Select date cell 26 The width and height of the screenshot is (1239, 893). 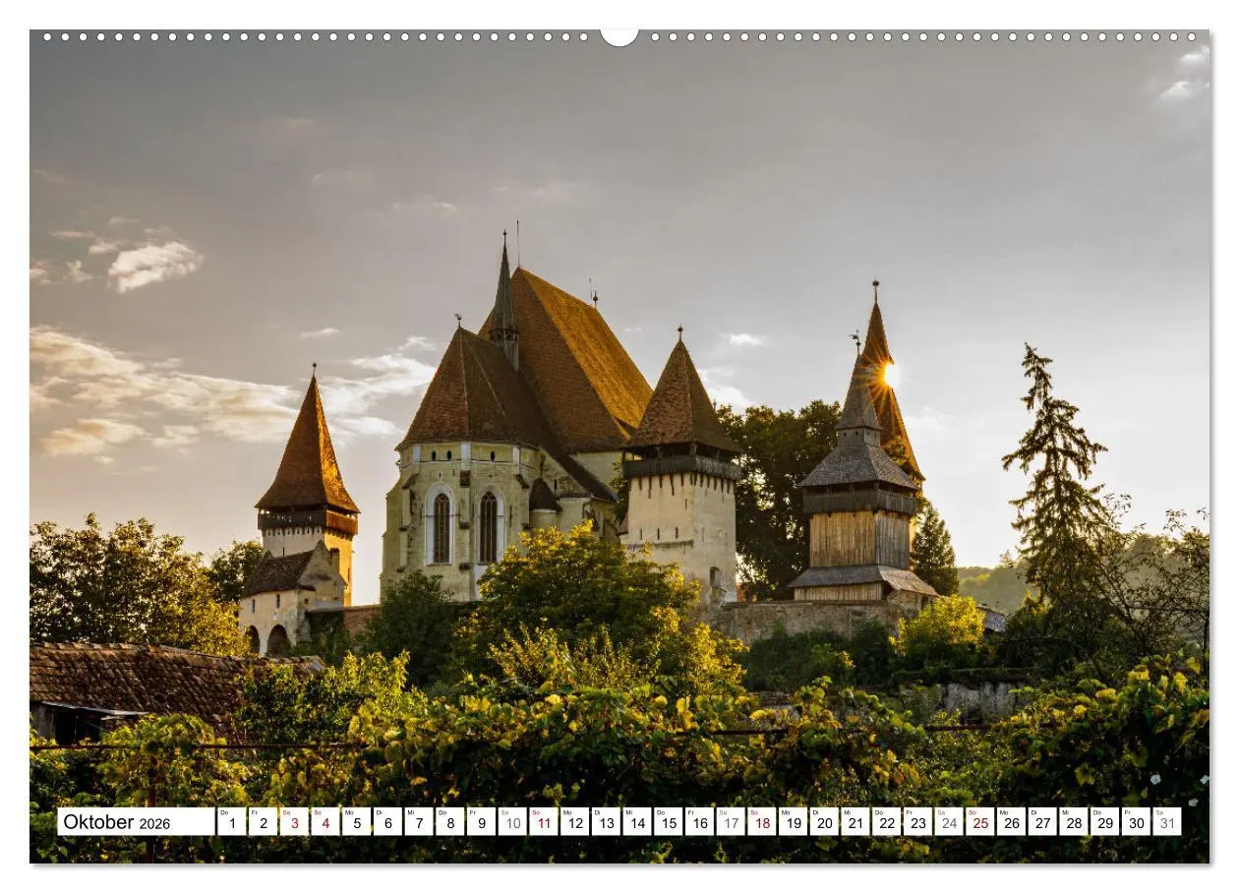tap(1012, 822)
